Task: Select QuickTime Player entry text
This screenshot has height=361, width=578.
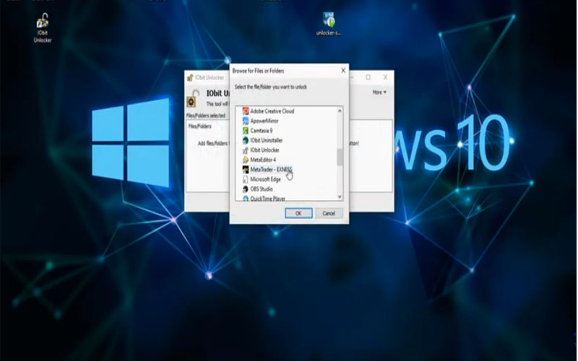Action: (x=267, y=199)
